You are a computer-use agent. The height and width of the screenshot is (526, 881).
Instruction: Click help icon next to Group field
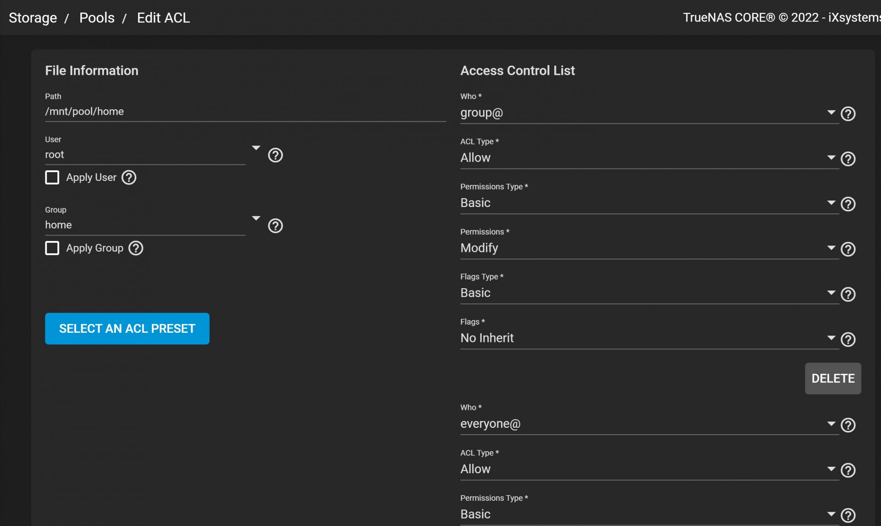275,226
